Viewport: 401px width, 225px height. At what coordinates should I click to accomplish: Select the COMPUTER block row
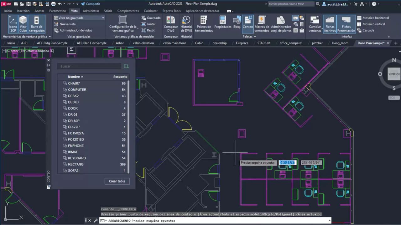click(93, 90)
